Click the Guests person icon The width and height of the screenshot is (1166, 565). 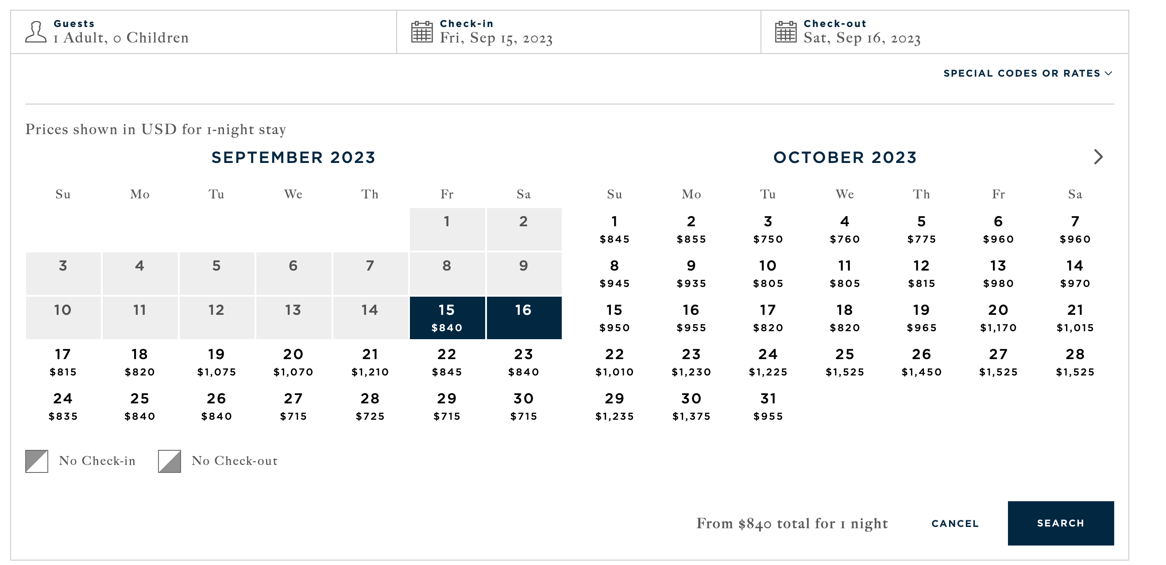pyautogui.click(x=36, y=32)
